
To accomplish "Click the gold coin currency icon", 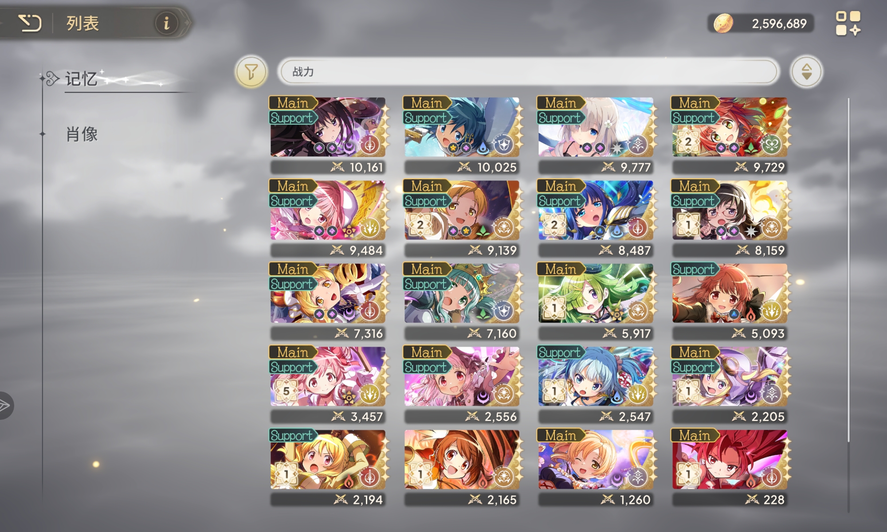I will point(723,23).
